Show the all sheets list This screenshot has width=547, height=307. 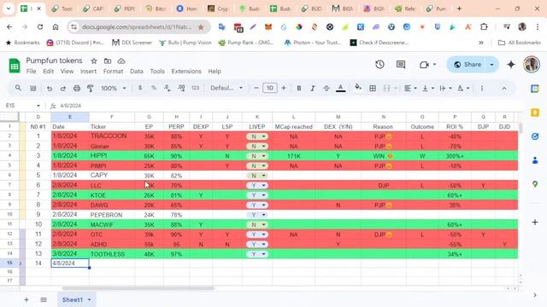pos(44,299)
